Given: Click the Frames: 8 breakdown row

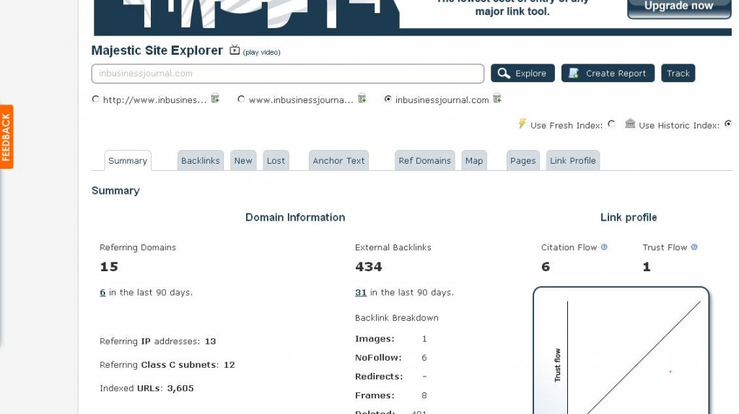Looking at the screenshot, I should tap(391, 395).
